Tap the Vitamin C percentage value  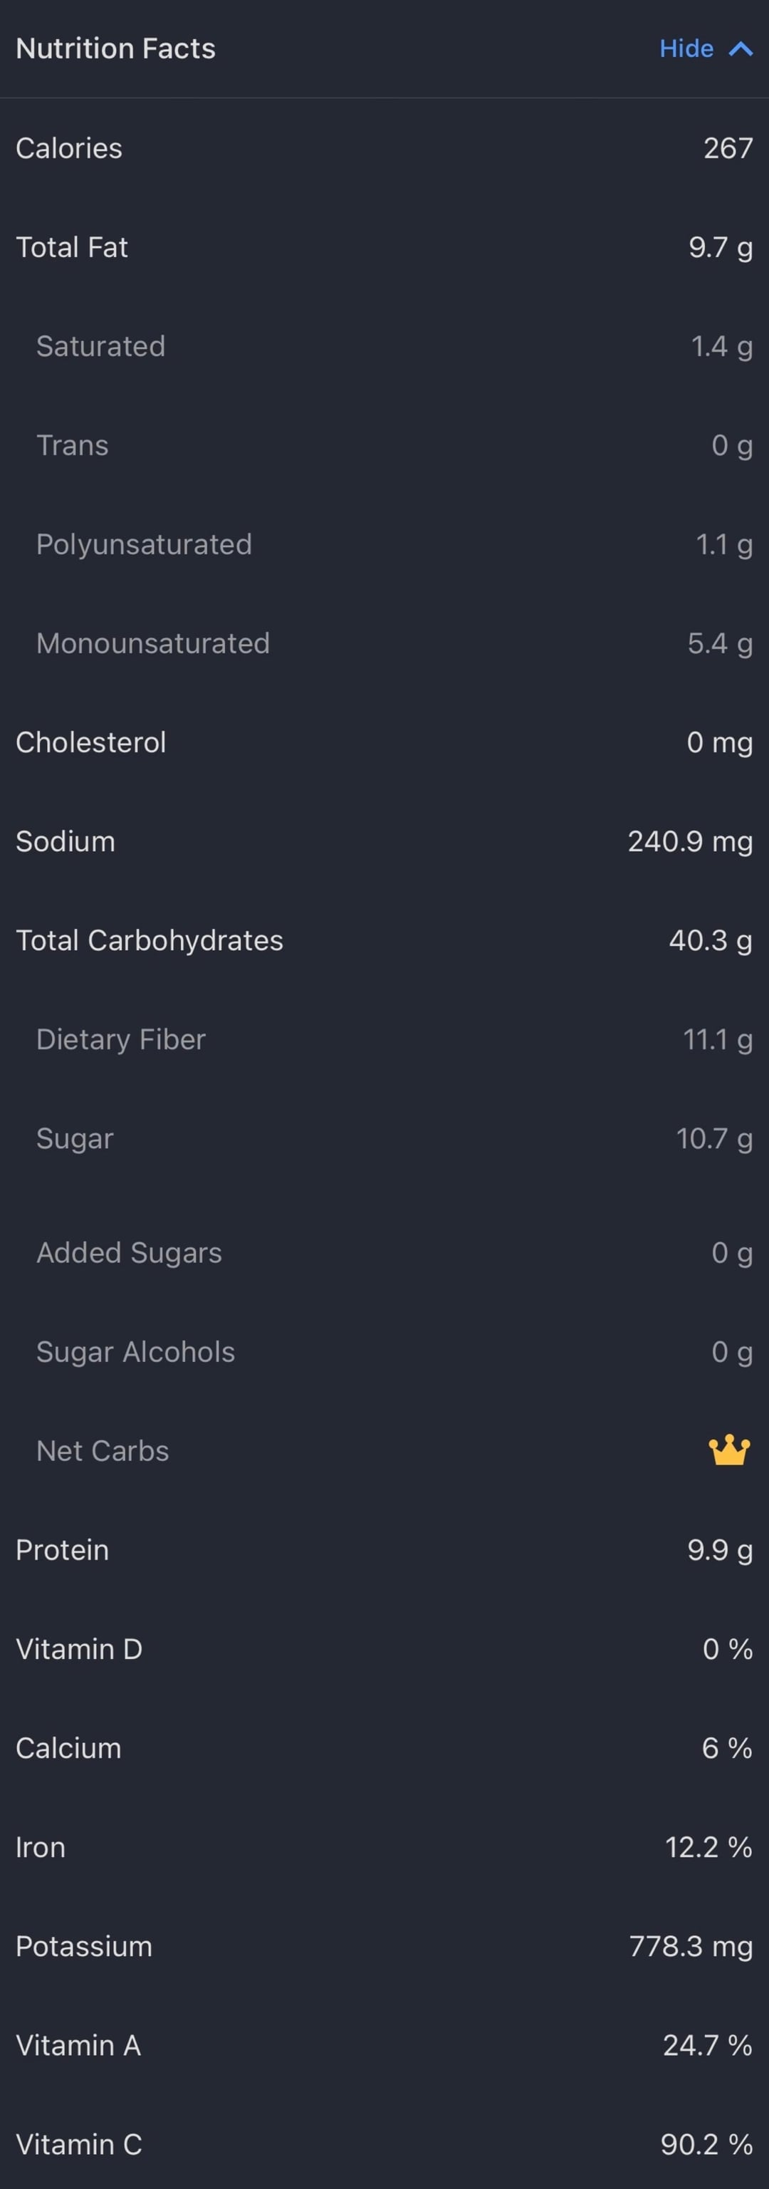(706, 2144)
